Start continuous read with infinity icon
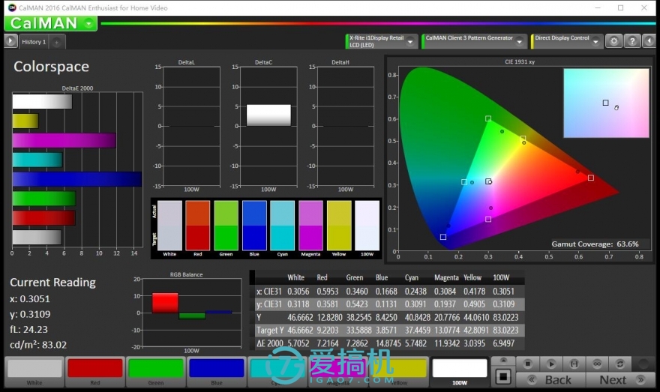The width and height of the screenshot is (660, 392). [x=597, y=364]
